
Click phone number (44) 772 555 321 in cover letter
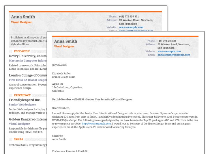coord(167,41)
